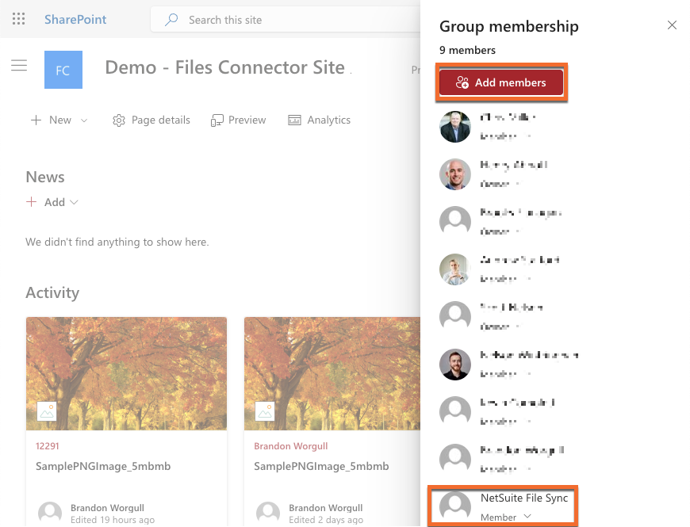
Task: Click the NetSuite File Sync avatar
Action: 455,506
